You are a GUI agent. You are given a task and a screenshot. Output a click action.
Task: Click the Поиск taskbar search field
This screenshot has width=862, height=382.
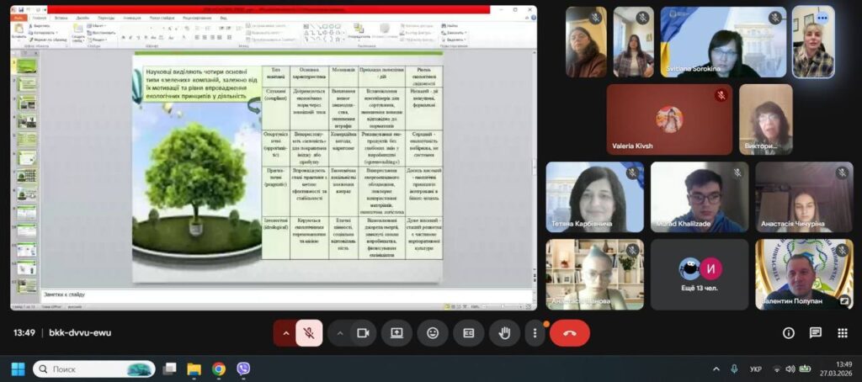pyautogui.click(x=93, y=369)
